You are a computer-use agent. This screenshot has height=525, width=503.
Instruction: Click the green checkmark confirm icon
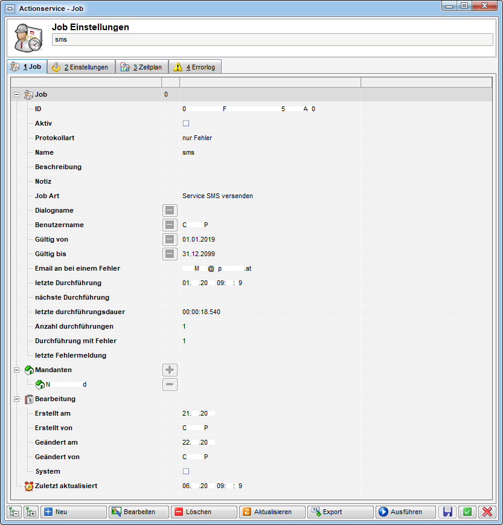coord(467,512)
